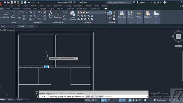Image resolution: width=183 pixels, height=103 pixels.
Task: Activate the Rectangular Array tool
Action: (39, 19)
